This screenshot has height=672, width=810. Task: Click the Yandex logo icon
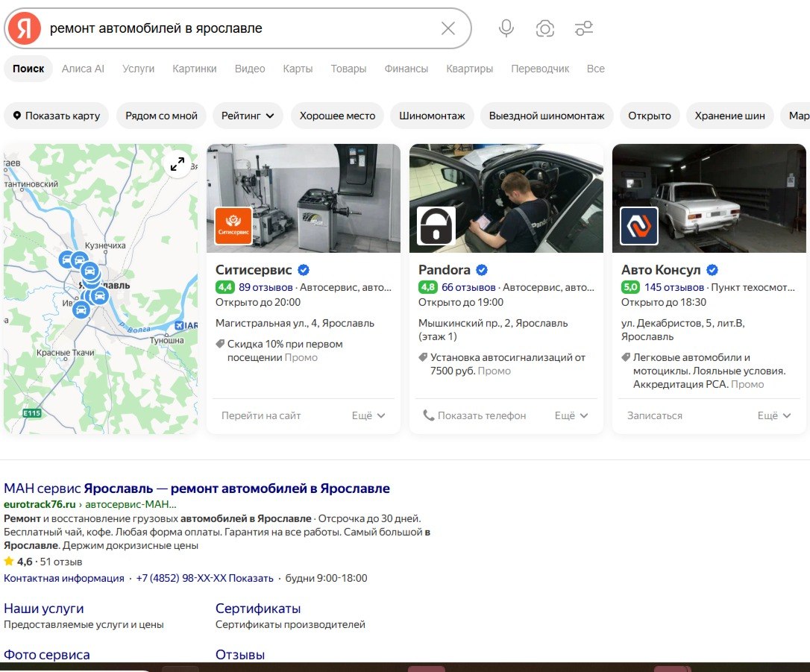point(25,28)
